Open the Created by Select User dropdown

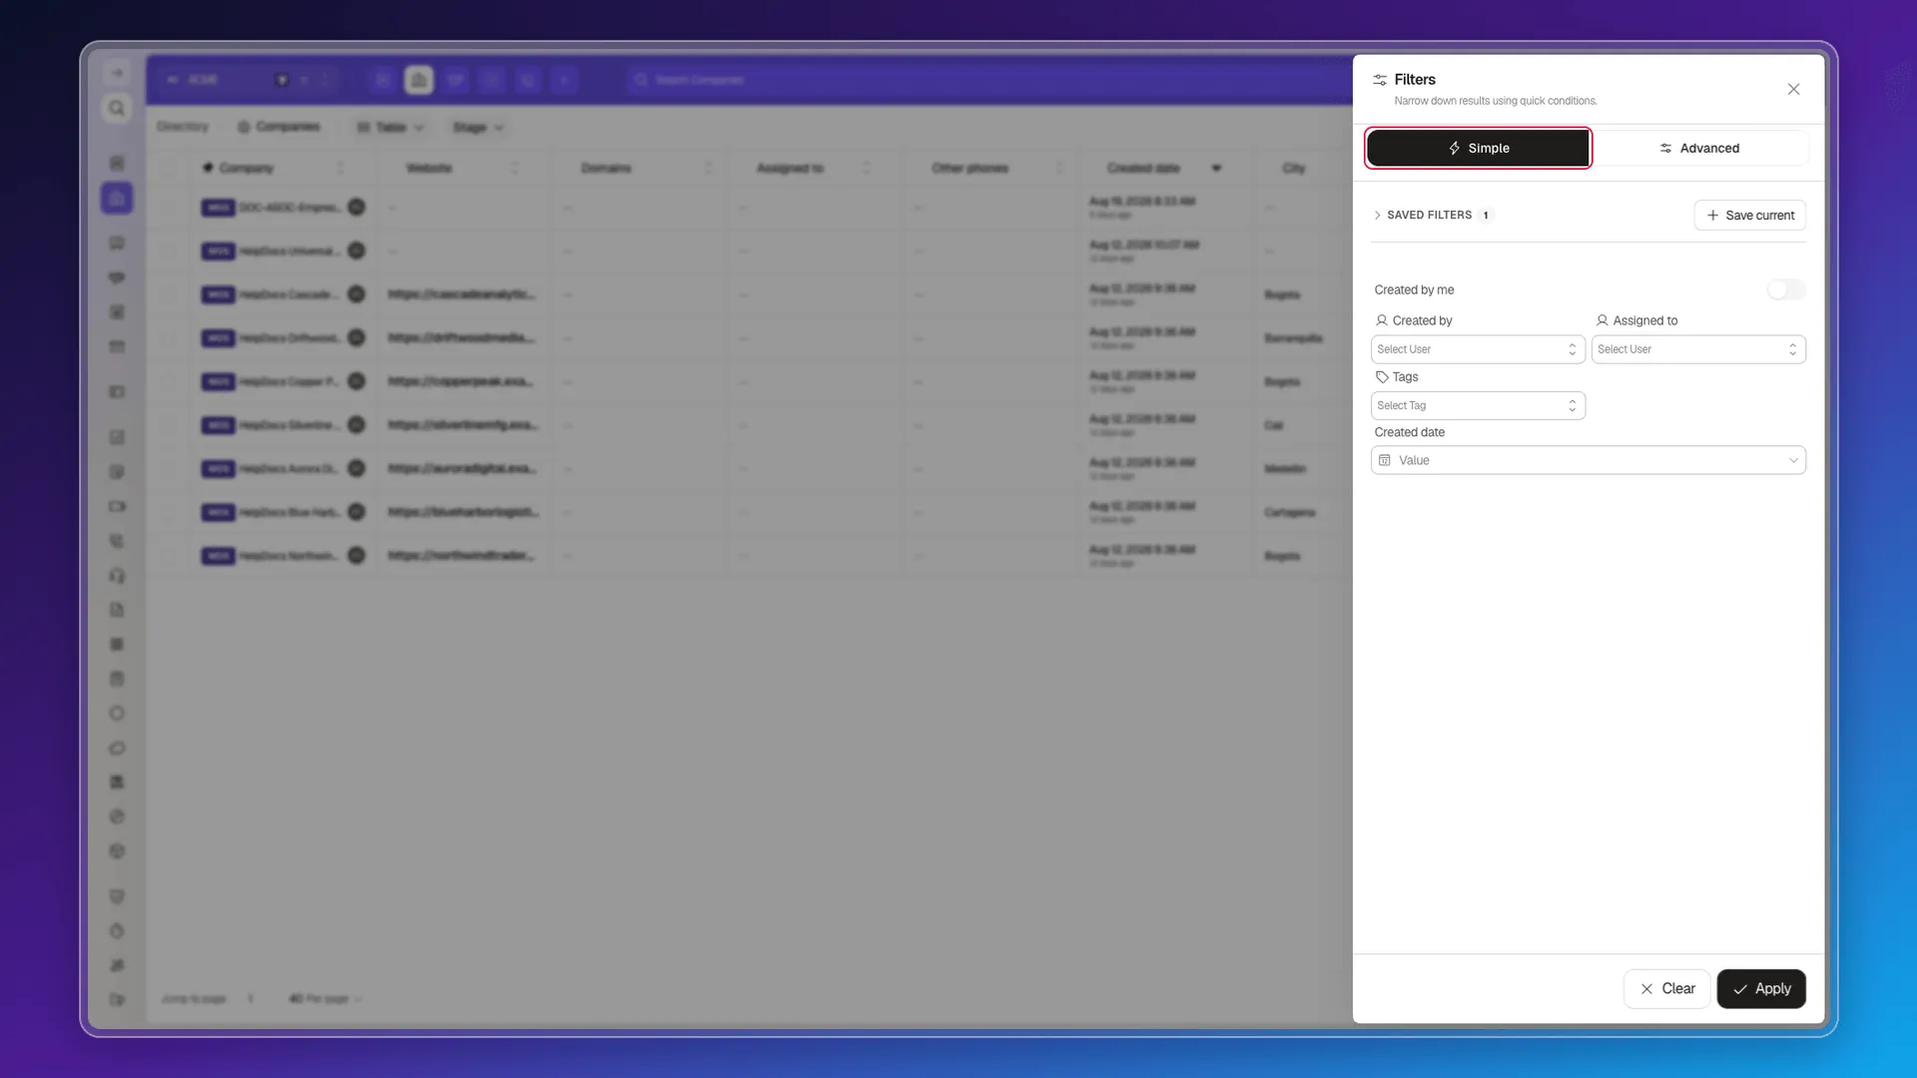pyautogui.click(x=1478, y=349)
